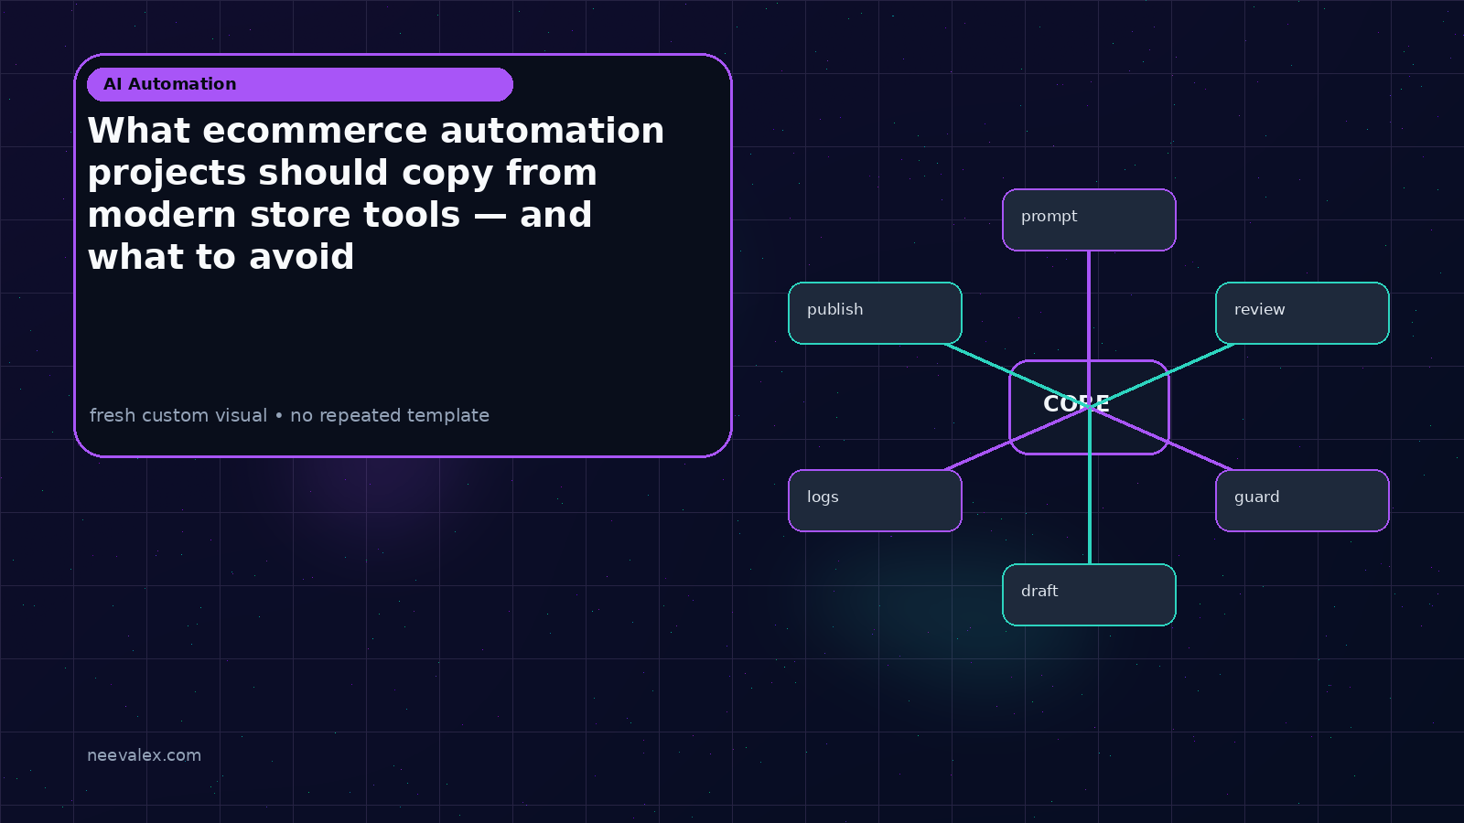Select the guard node box
Image resolution: width=1464 pixels, height=823 pixels.
(1302, 500)
